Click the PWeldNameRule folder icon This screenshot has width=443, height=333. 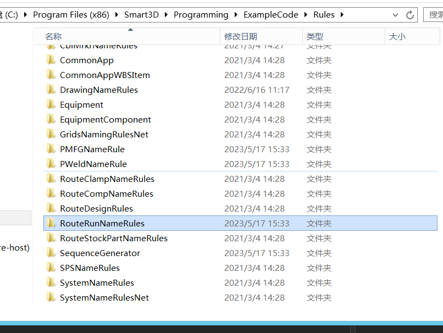pyautogui.click(x=51, y=164)
